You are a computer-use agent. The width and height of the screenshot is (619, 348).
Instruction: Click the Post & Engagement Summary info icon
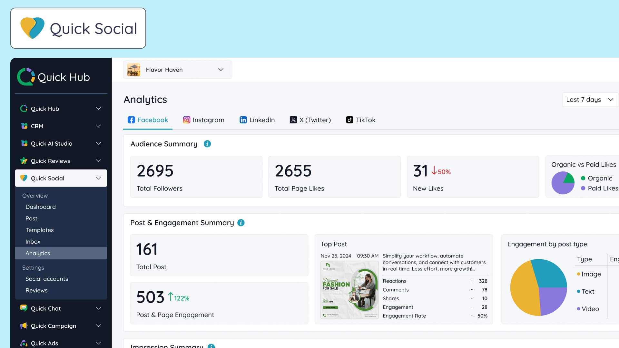click(x=241, y=223)
